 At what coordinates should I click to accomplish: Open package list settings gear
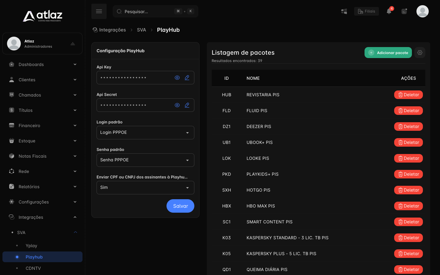(x=420, y=53)
